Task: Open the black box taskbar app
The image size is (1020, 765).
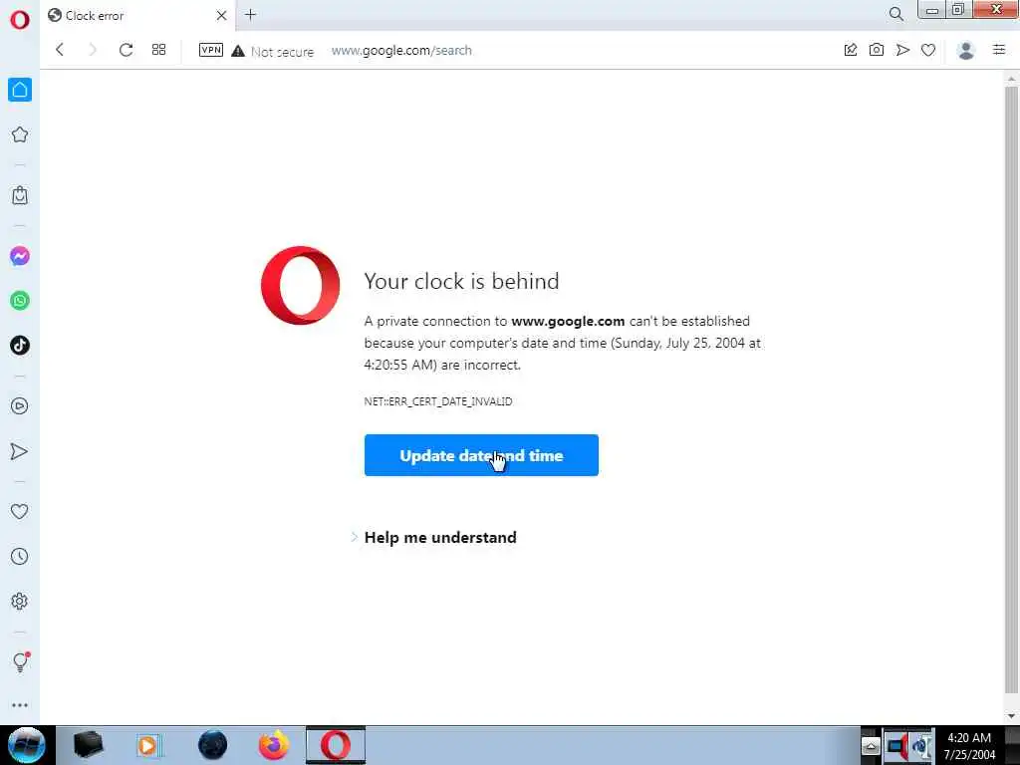Action: [88, 745]
